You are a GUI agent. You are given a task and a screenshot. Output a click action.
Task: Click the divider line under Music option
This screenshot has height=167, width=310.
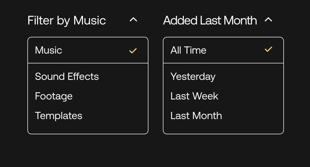coord(88,63)
